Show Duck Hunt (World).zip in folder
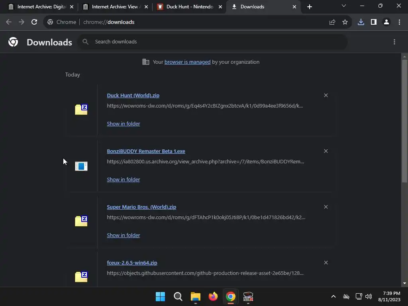Screen dimensions: 408x306 [x=124, y=124]
